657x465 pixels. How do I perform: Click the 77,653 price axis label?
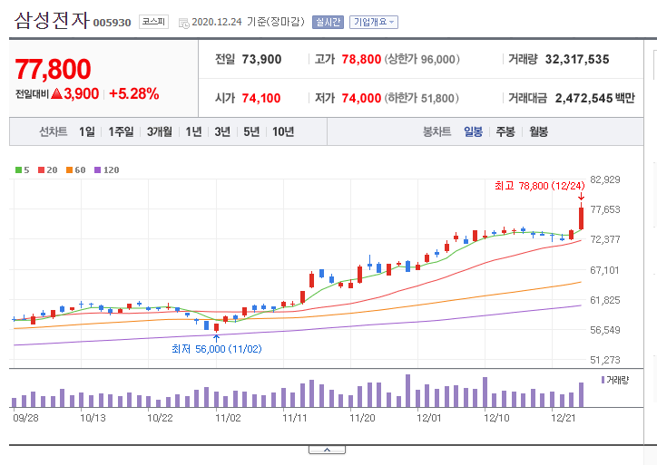605,209
